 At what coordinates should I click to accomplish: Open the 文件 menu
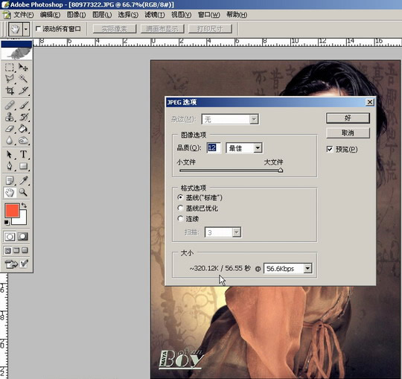(x=24, y=15)
